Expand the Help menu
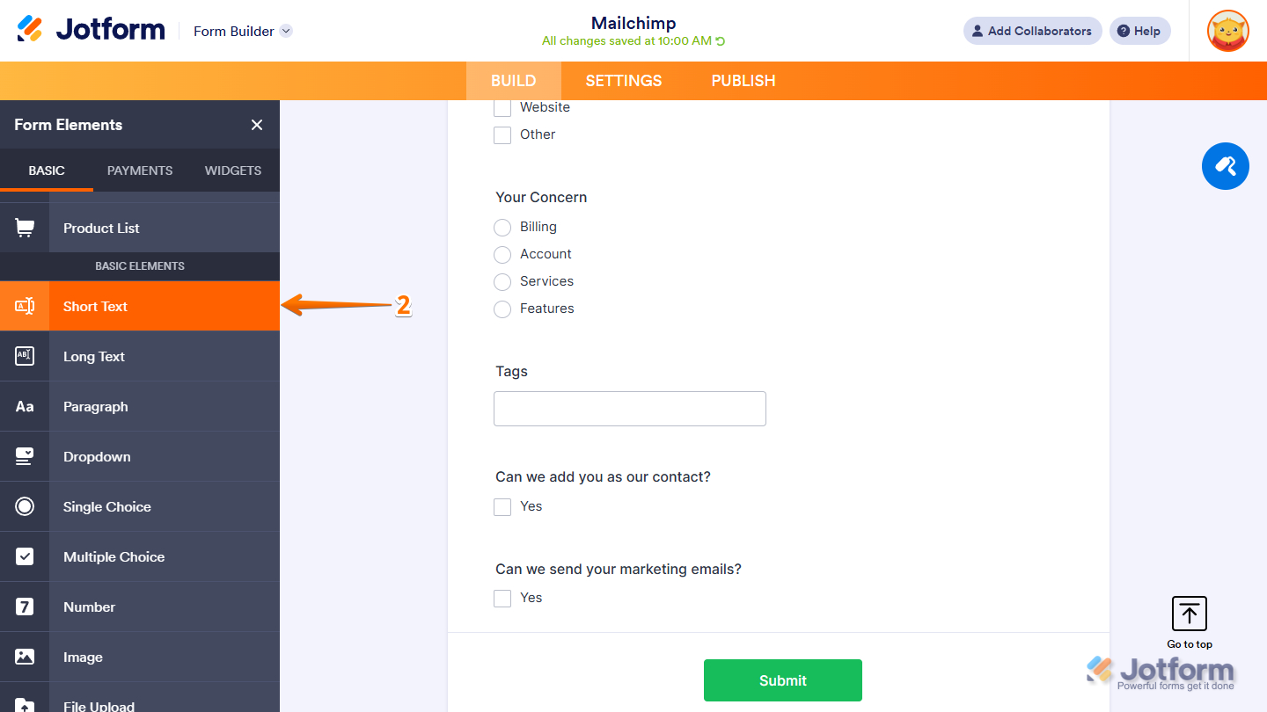The width and height of the screenshot is (1267, 712). tap(1139, 31)
